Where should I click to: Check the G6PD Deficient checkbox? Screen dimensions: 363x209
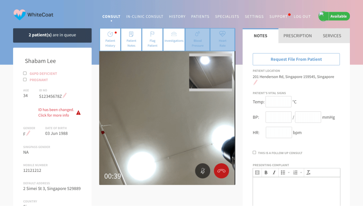point(25,73)
